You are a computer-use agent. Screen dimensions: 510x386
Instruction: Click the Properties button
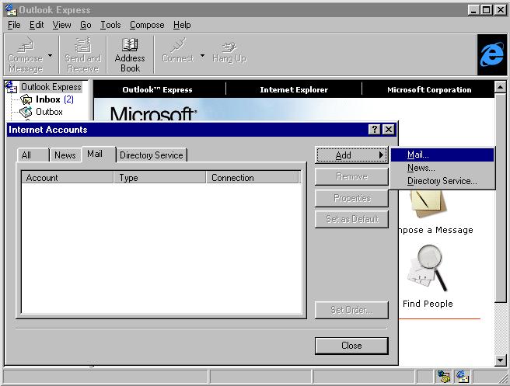click(x=351, y=198)
